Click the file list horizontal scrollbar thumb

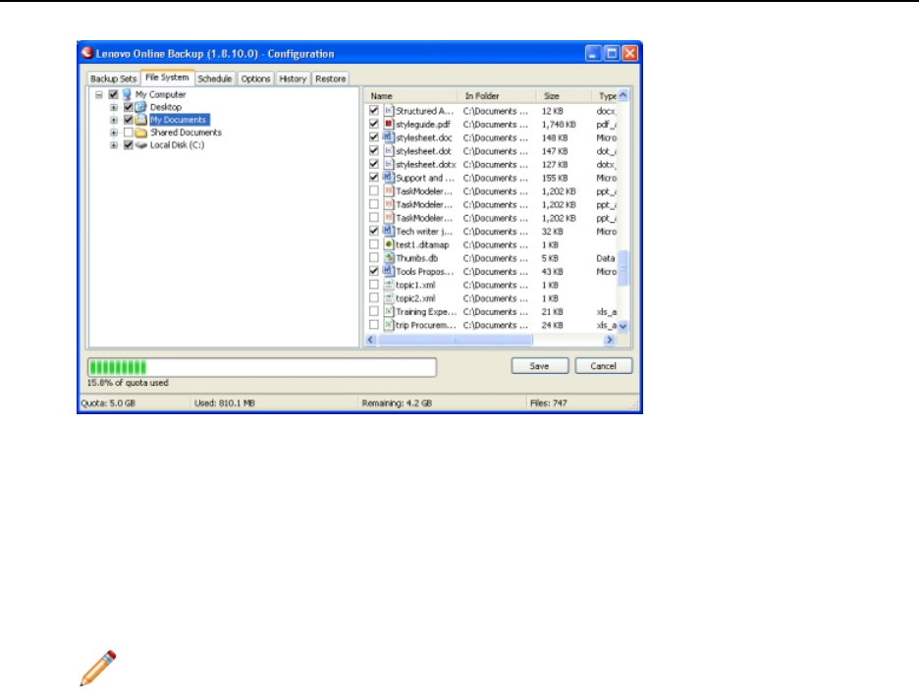coord(455,340)
